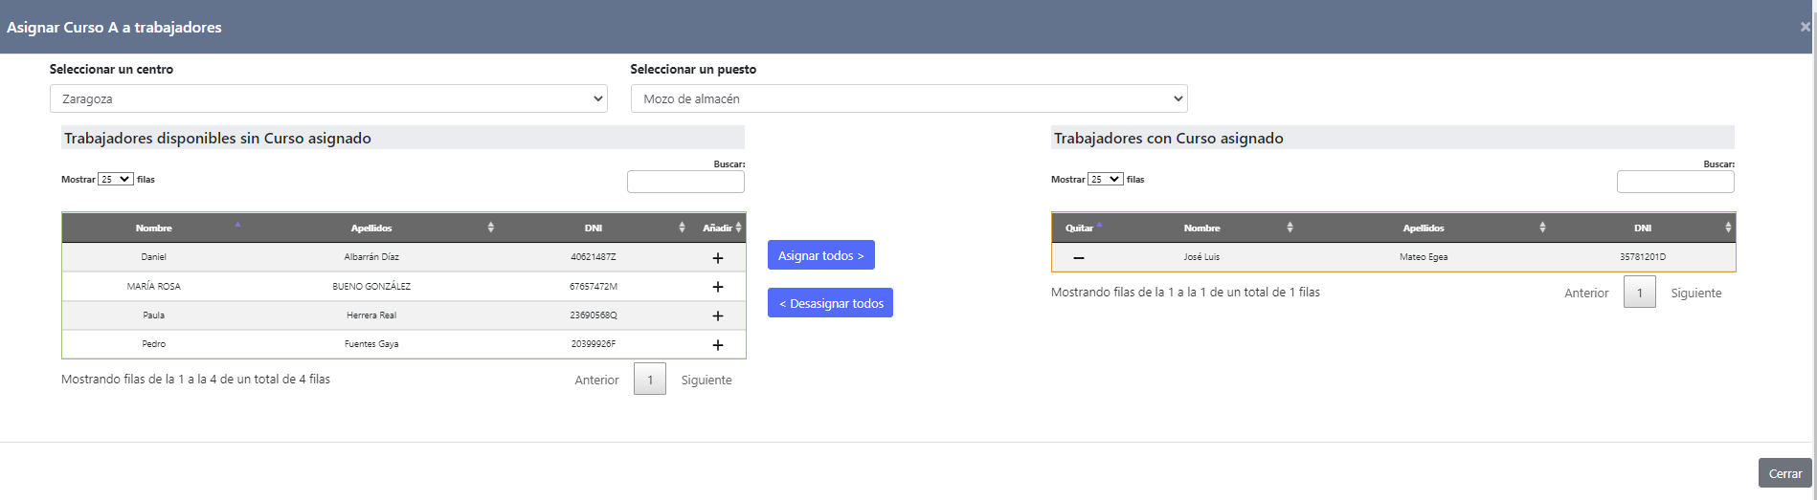Image resolution: width=1817 pixels, height=500 pixels.
Task: Open Mostrar rows dropdown in assigned workers
Action: pos(1106,179)
